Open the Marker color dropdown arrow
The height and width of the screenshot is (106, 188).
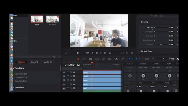140,59
